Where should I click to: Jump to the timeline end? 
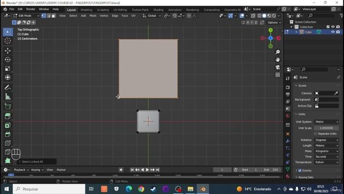click(x=157, y=170)
